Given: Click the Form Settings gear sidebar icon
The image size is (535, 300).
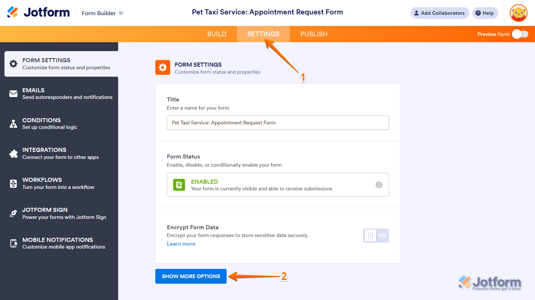Looking at the screenshot, I should (x=13, y=64).
